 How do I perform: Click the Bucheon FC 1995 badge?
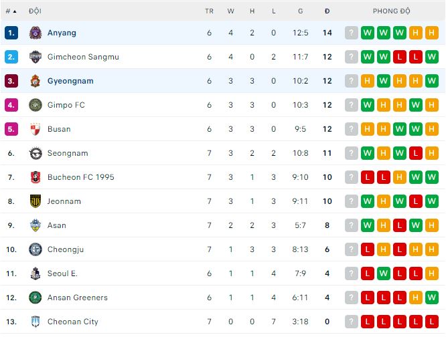pos(35,177)
